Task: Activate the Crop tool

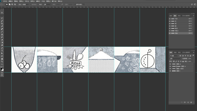Action: point(2,23)
